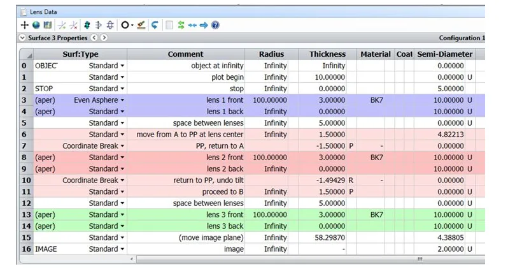Click the Lens Data window document icon

(x=24, y=12)
